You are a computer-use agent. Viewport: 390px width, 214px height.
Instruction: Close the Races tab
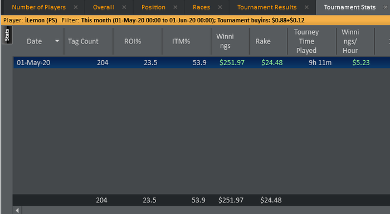220,7
